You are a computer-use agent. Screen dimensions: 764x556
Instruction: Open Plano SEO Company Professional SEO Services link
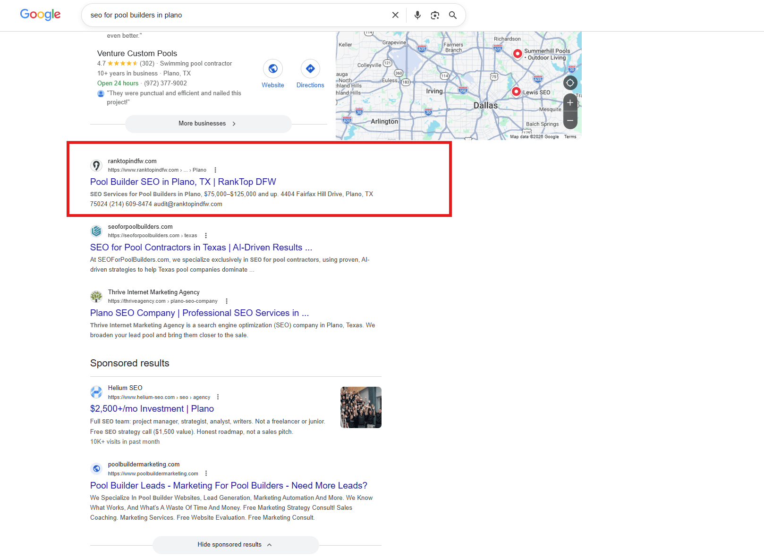199,313
